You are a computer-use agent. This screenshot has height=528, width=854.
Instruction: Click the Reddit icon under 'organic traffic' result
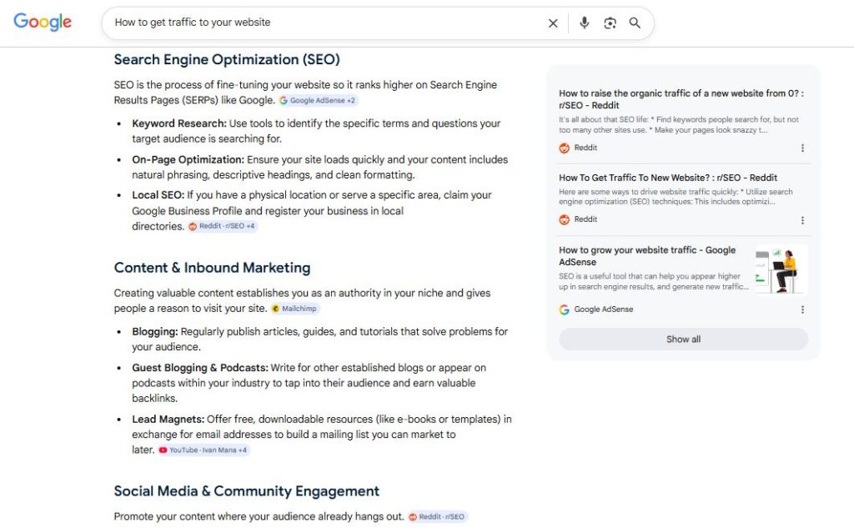565,148
